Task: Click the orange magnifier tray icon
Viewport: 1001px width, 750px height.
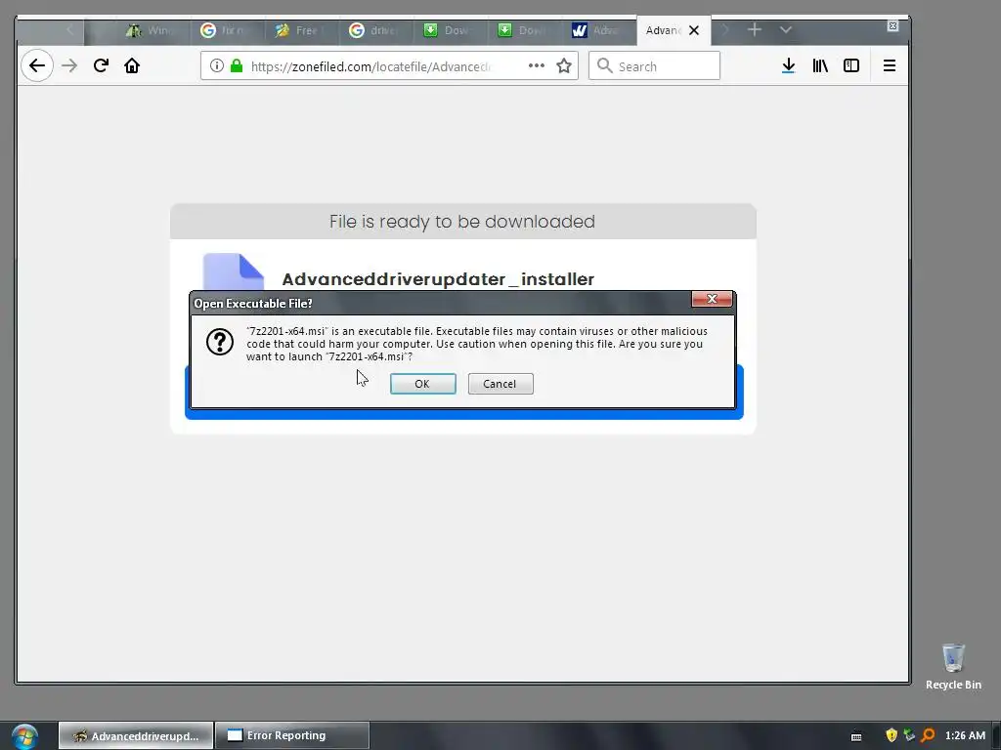Action: point(928,735)
